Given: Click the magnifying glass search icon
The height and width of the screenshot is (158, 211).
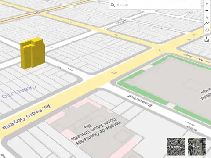Looking at the screenshot, I should (113, 5).
